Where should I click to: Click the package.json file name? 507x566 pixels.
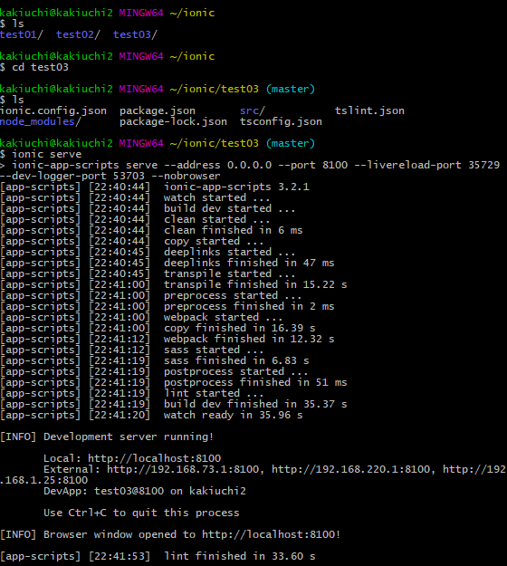pyautogui.click(x=158, y=110)
